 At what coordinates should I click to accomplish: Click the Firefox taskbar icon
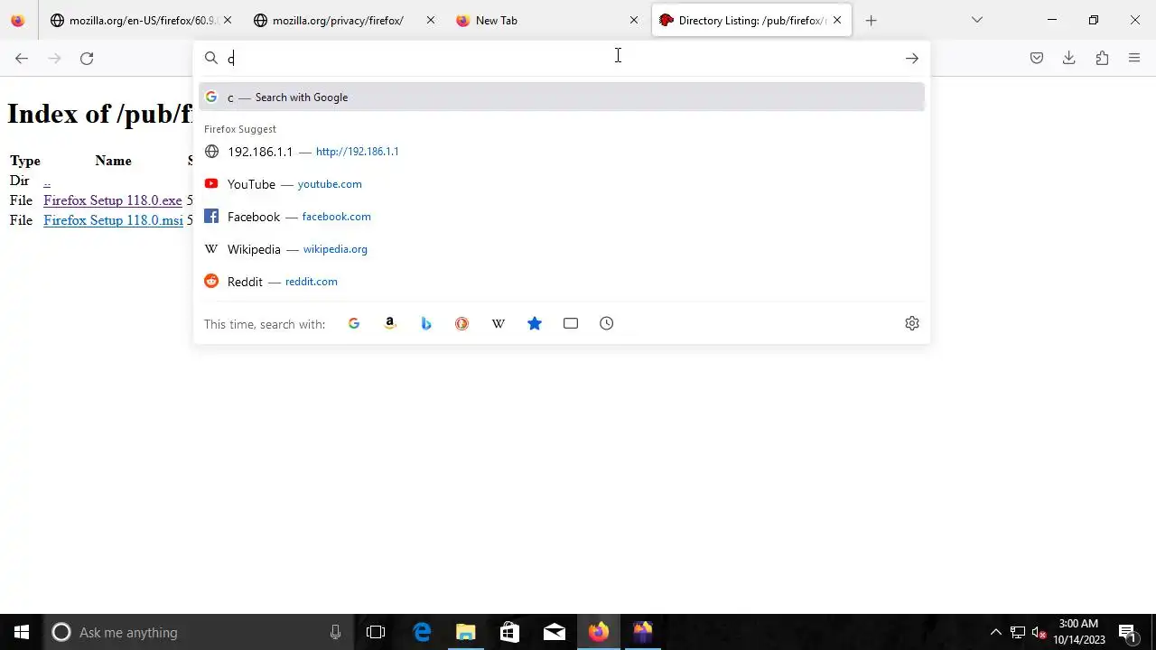pos(599,632)
